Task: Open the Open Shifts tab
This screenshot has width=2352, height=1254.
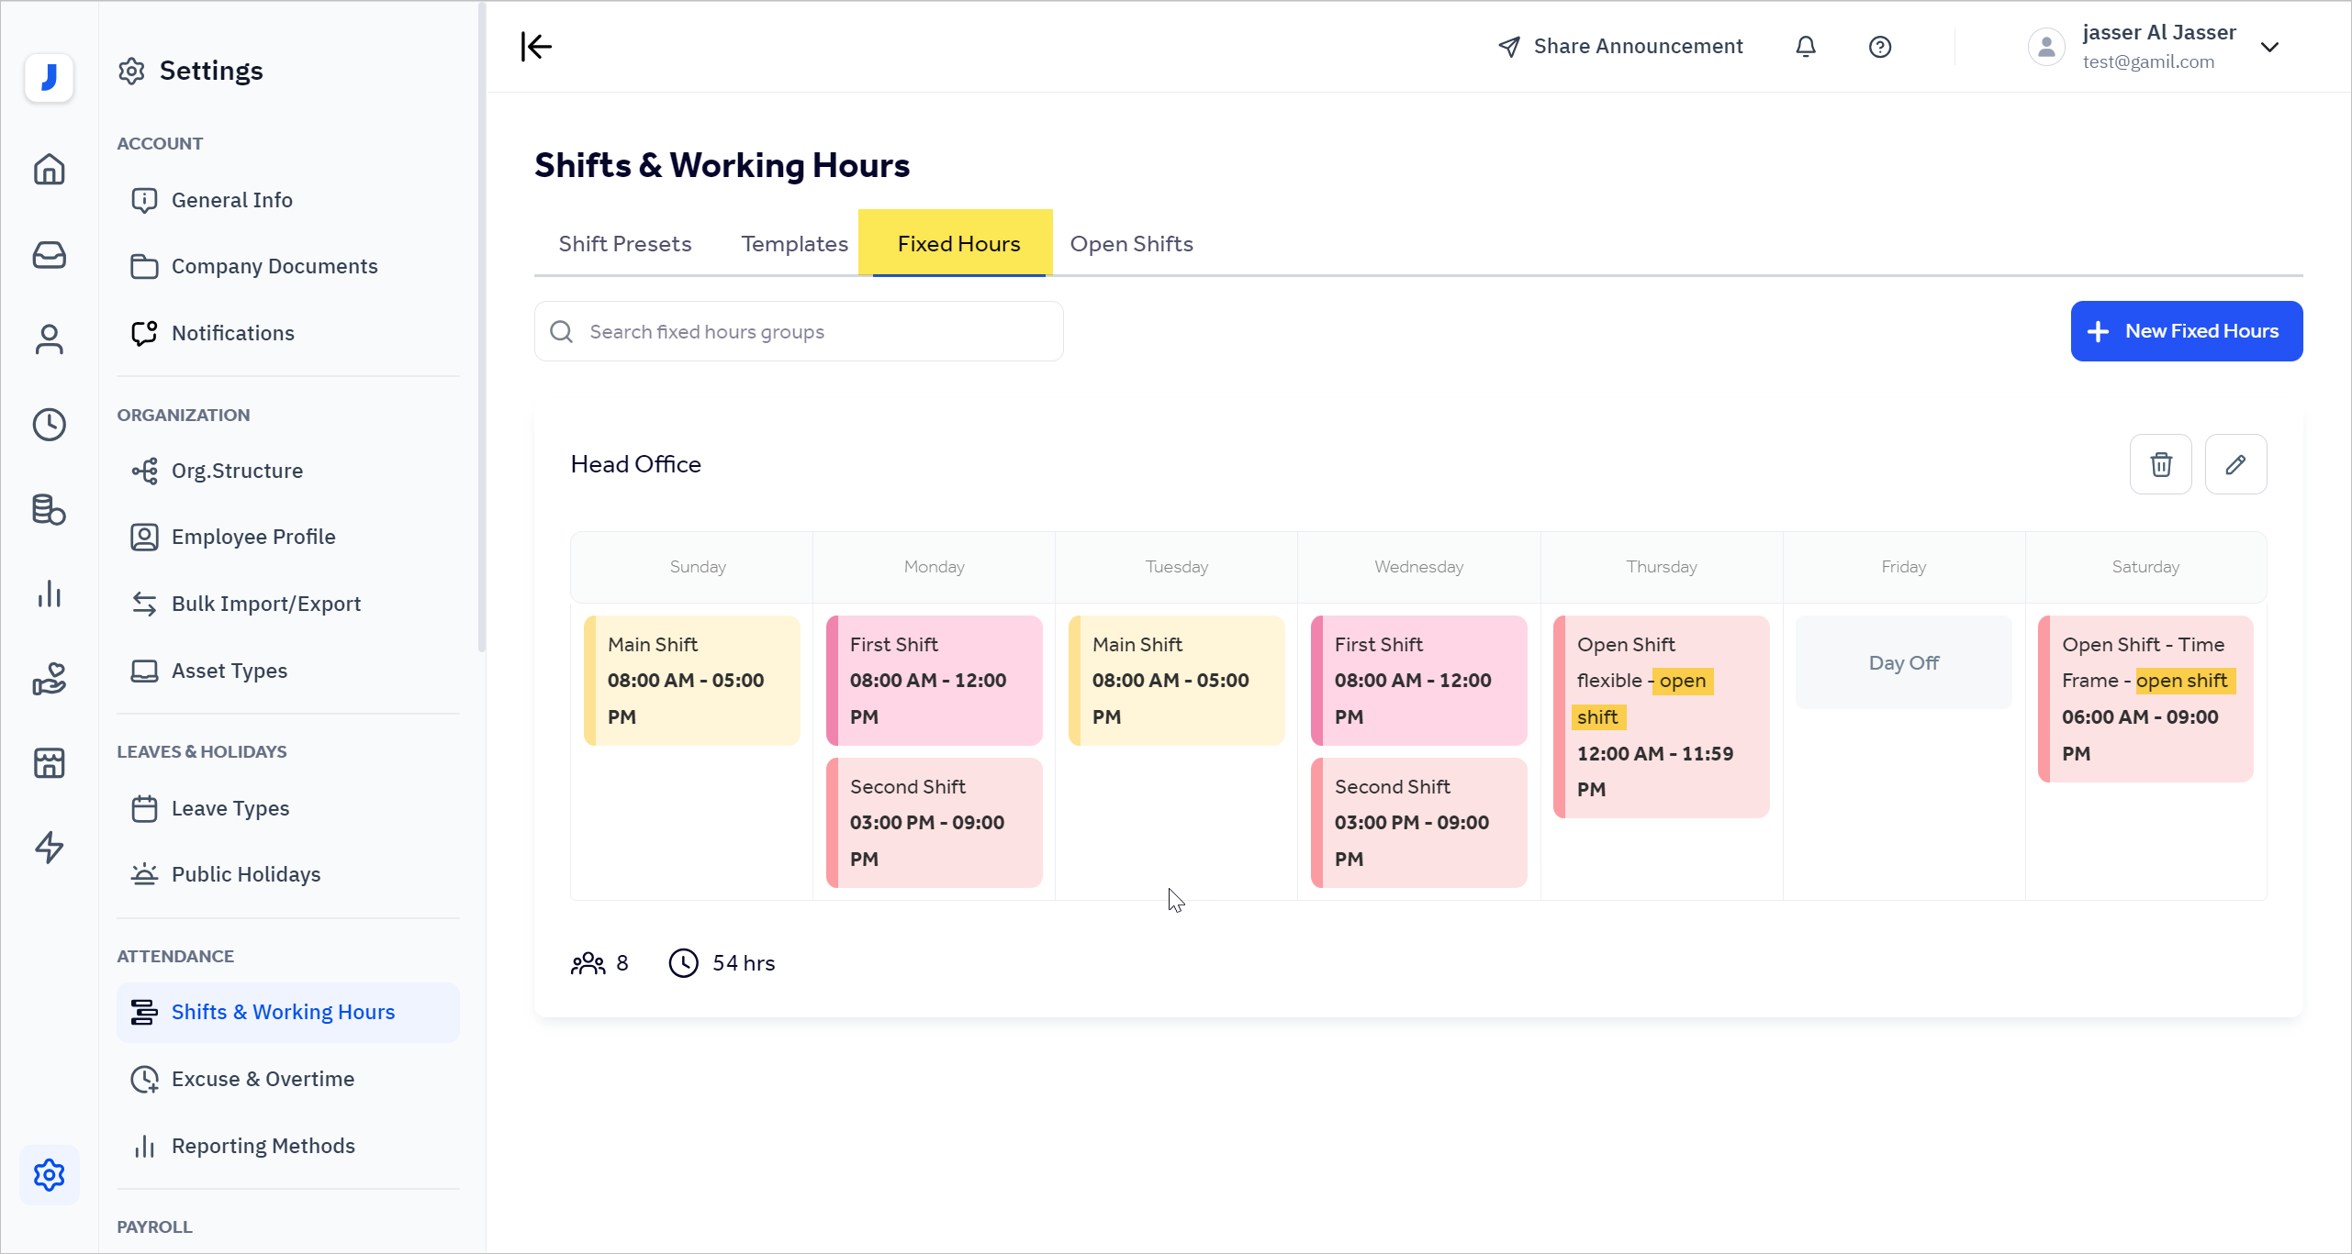Action: tap(1131, 243)
